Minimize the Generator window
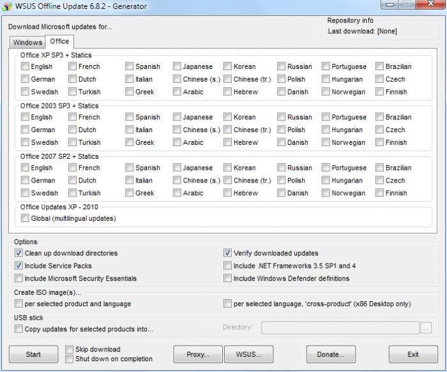Screen dimensions: 447x372 pyautogui.click(x=390, y=4)
